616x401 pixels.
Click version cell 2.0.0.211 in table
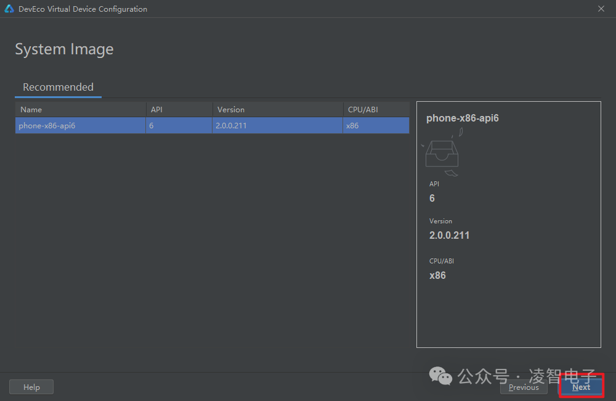(277, 125)
